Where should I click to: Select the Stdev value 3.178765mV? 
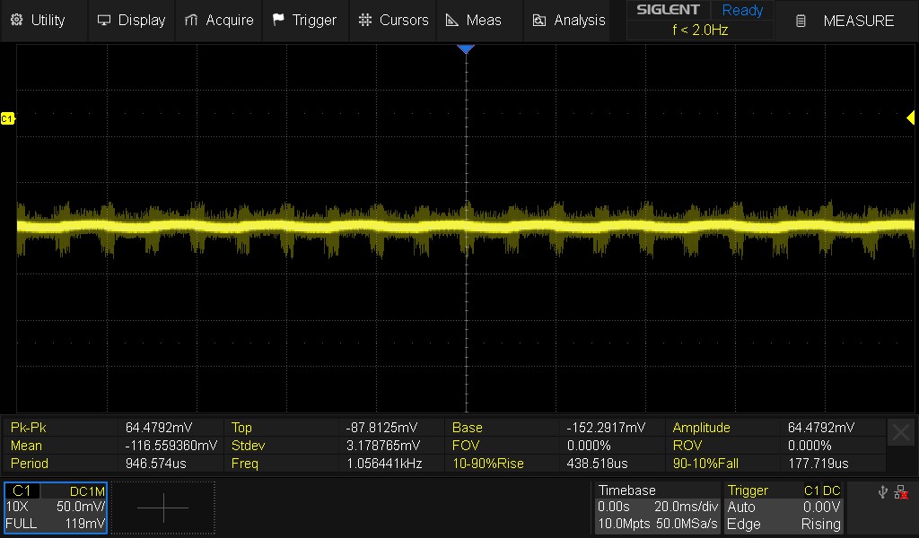pyautogui.click(x=382, y=446)
